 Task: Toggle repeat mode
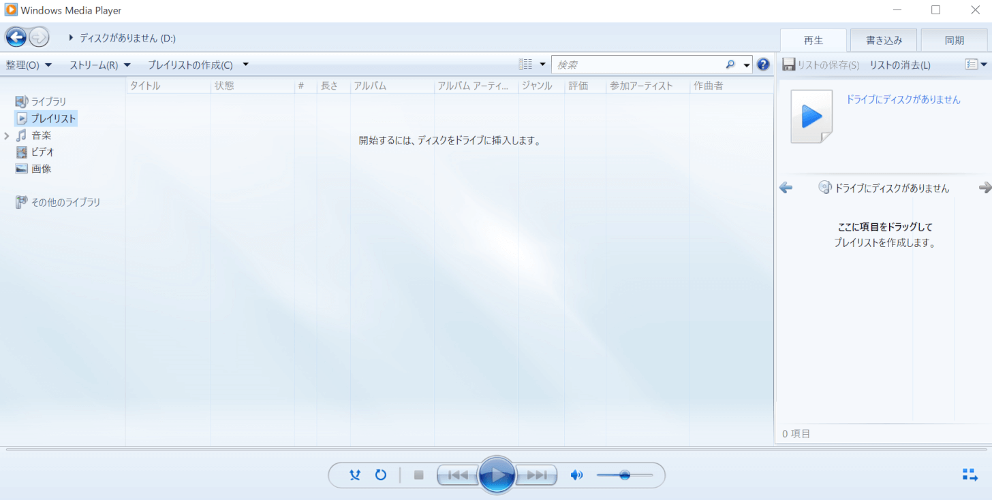click(x=381, y=475)
